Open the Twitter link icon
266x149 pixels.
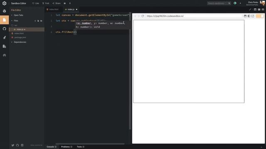tap(13, 145)
